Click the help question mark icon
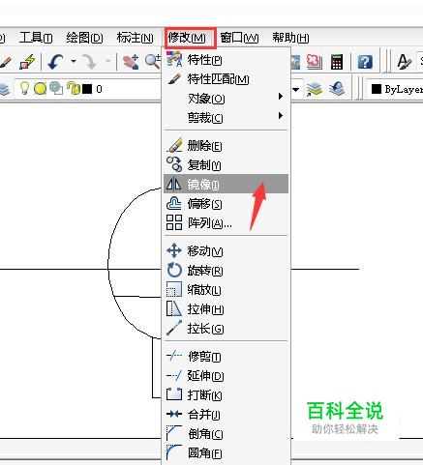The height and width of the screenshot is (465, 423). (x=365, y=62)
